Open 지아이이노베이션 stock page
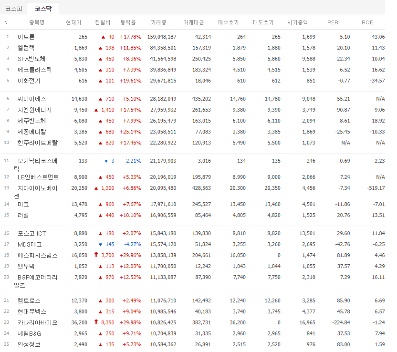397x352 pixels. (36, 192)
